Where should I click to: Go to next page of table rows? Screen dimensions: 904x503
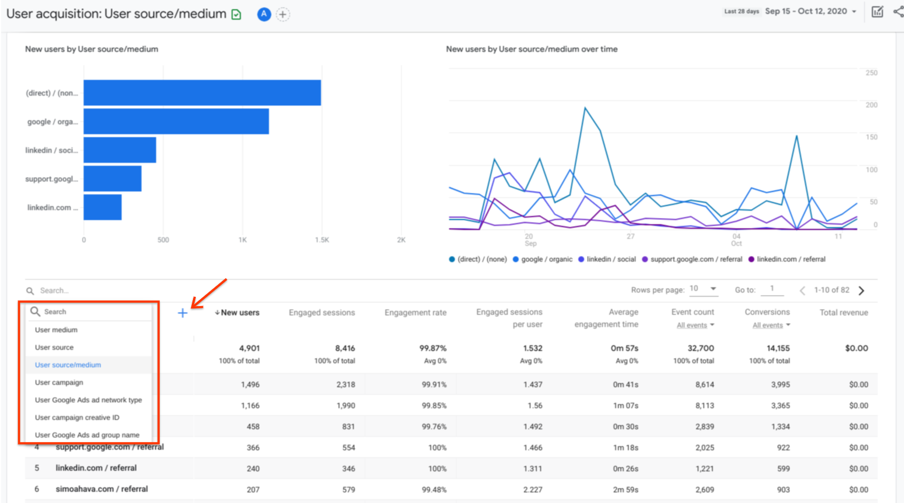click(861, 290)
